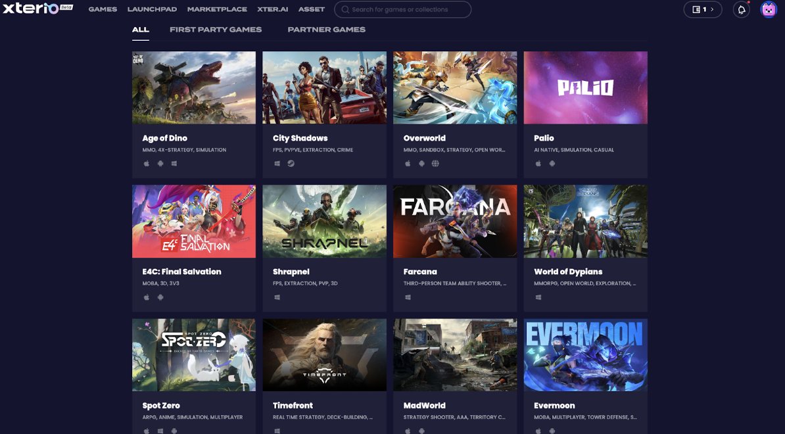Click the Apple icon under E4C: Final Salvation
This screenshot has width=785, height=434.
pyautogui.click(x=147, y=297)
